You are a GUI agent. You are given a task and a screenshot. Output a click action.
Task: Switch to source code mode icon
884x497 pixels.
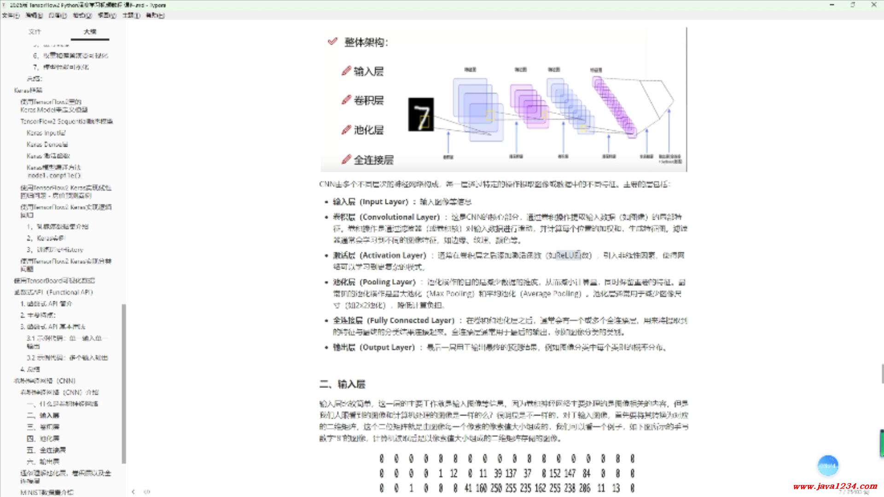(147, 491)
